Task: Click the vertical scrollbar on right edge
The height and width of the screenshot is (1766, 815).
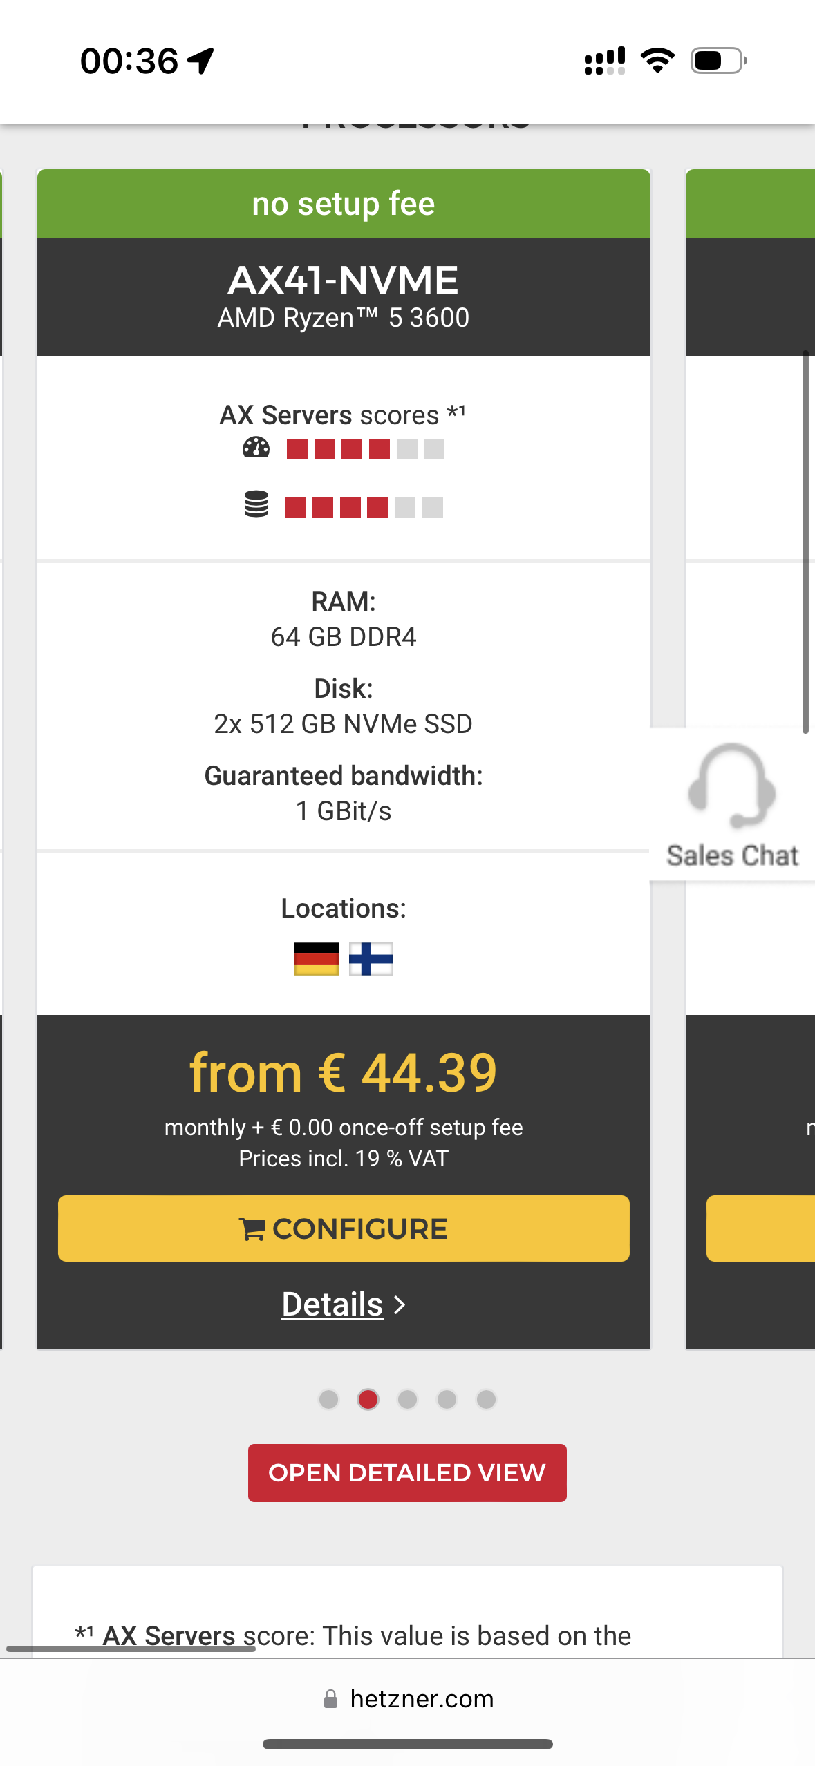Action: point(805,542)
